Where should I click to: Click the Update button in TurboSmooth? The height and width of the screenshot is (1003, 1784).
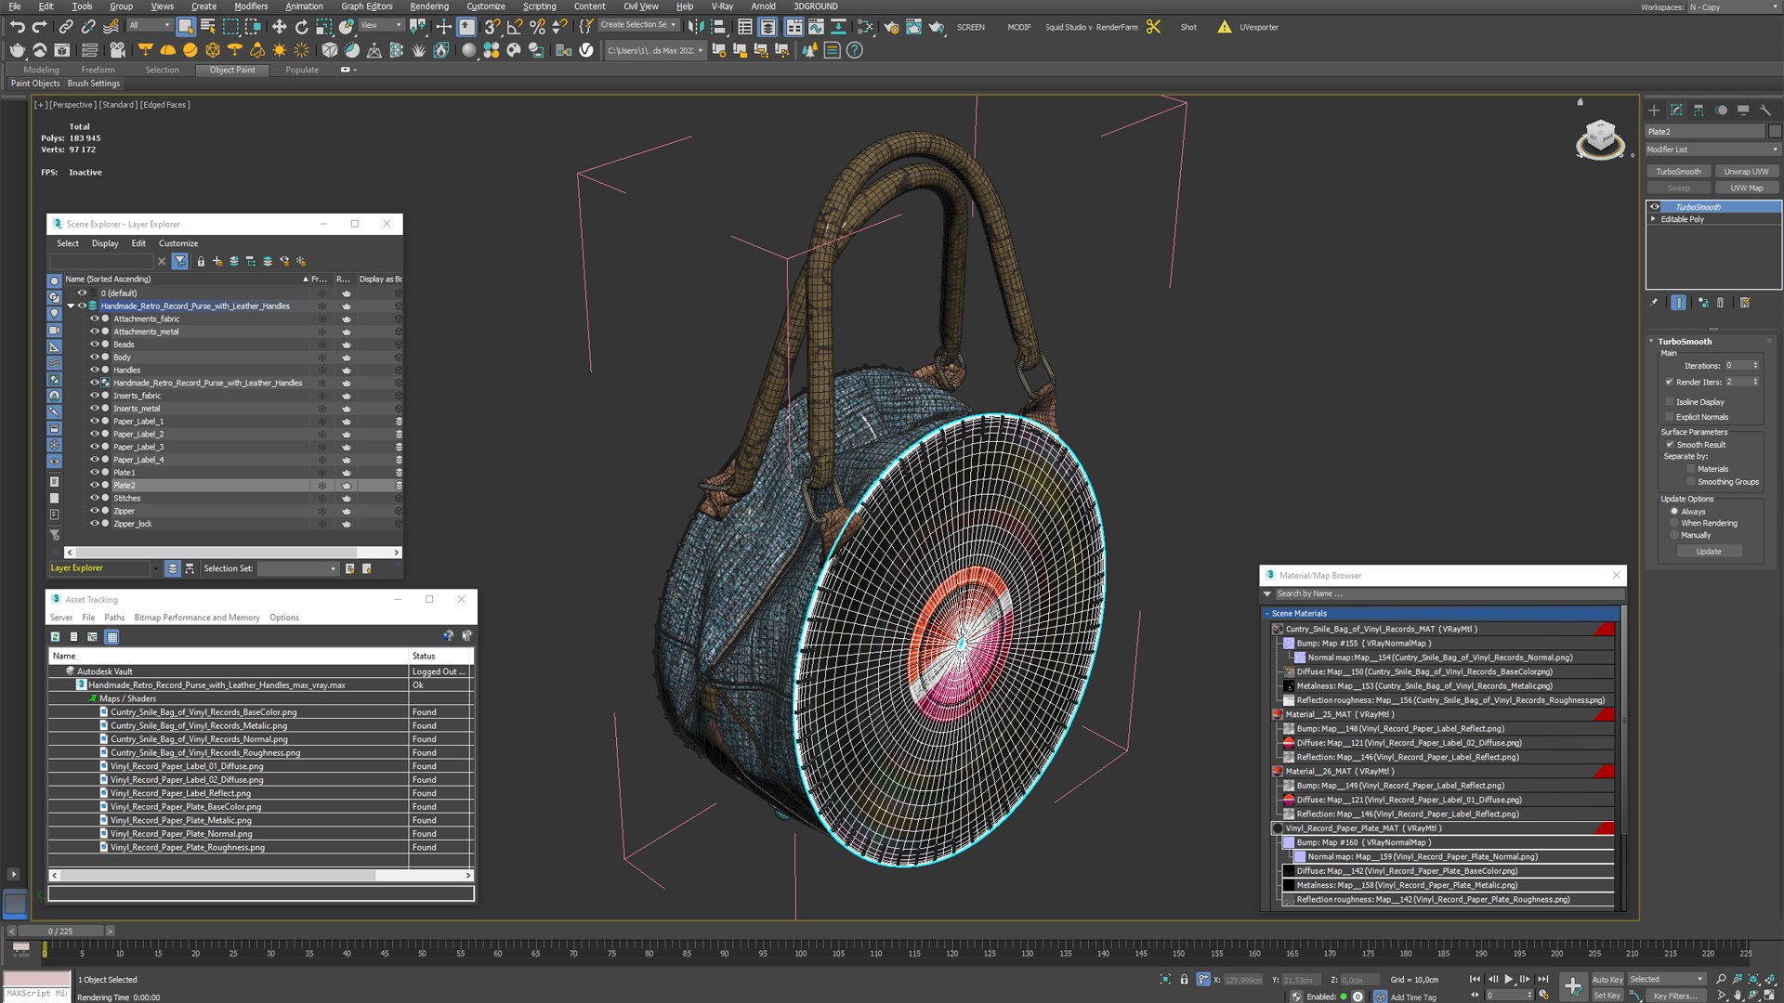[1709, 552]
